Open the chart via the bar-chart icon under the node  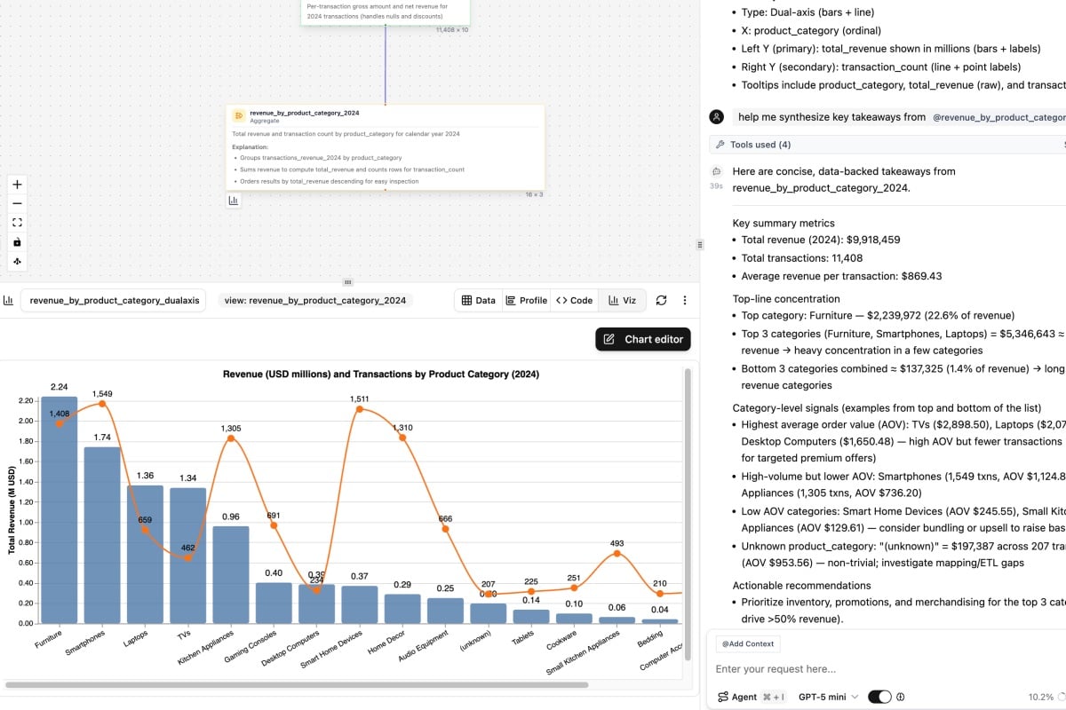coord(234,201)
